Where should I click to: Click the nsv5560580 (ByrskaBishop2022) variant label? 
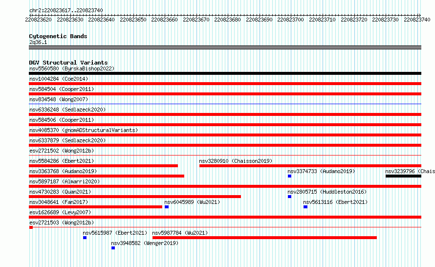tap(72, 68)
